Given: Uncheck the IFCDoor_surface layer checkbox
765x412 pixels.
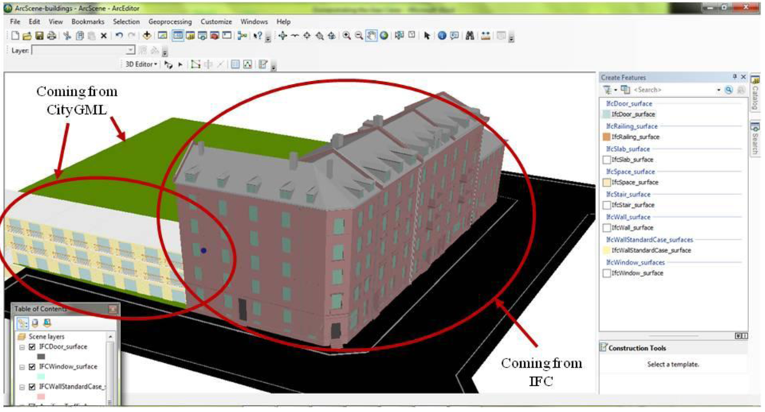Looking at the screenshot, I should tap(31, 347).
